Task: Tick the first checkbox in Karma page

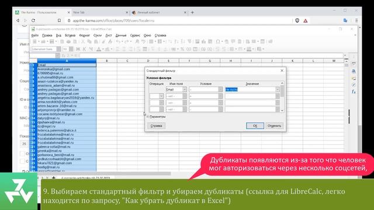Action: (x=22, y=154)
